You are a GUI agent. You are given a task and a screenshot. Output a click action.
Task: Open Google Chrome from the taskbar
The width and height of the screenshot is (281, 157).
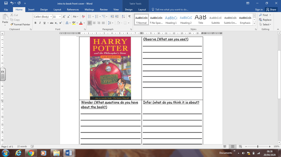31,153
